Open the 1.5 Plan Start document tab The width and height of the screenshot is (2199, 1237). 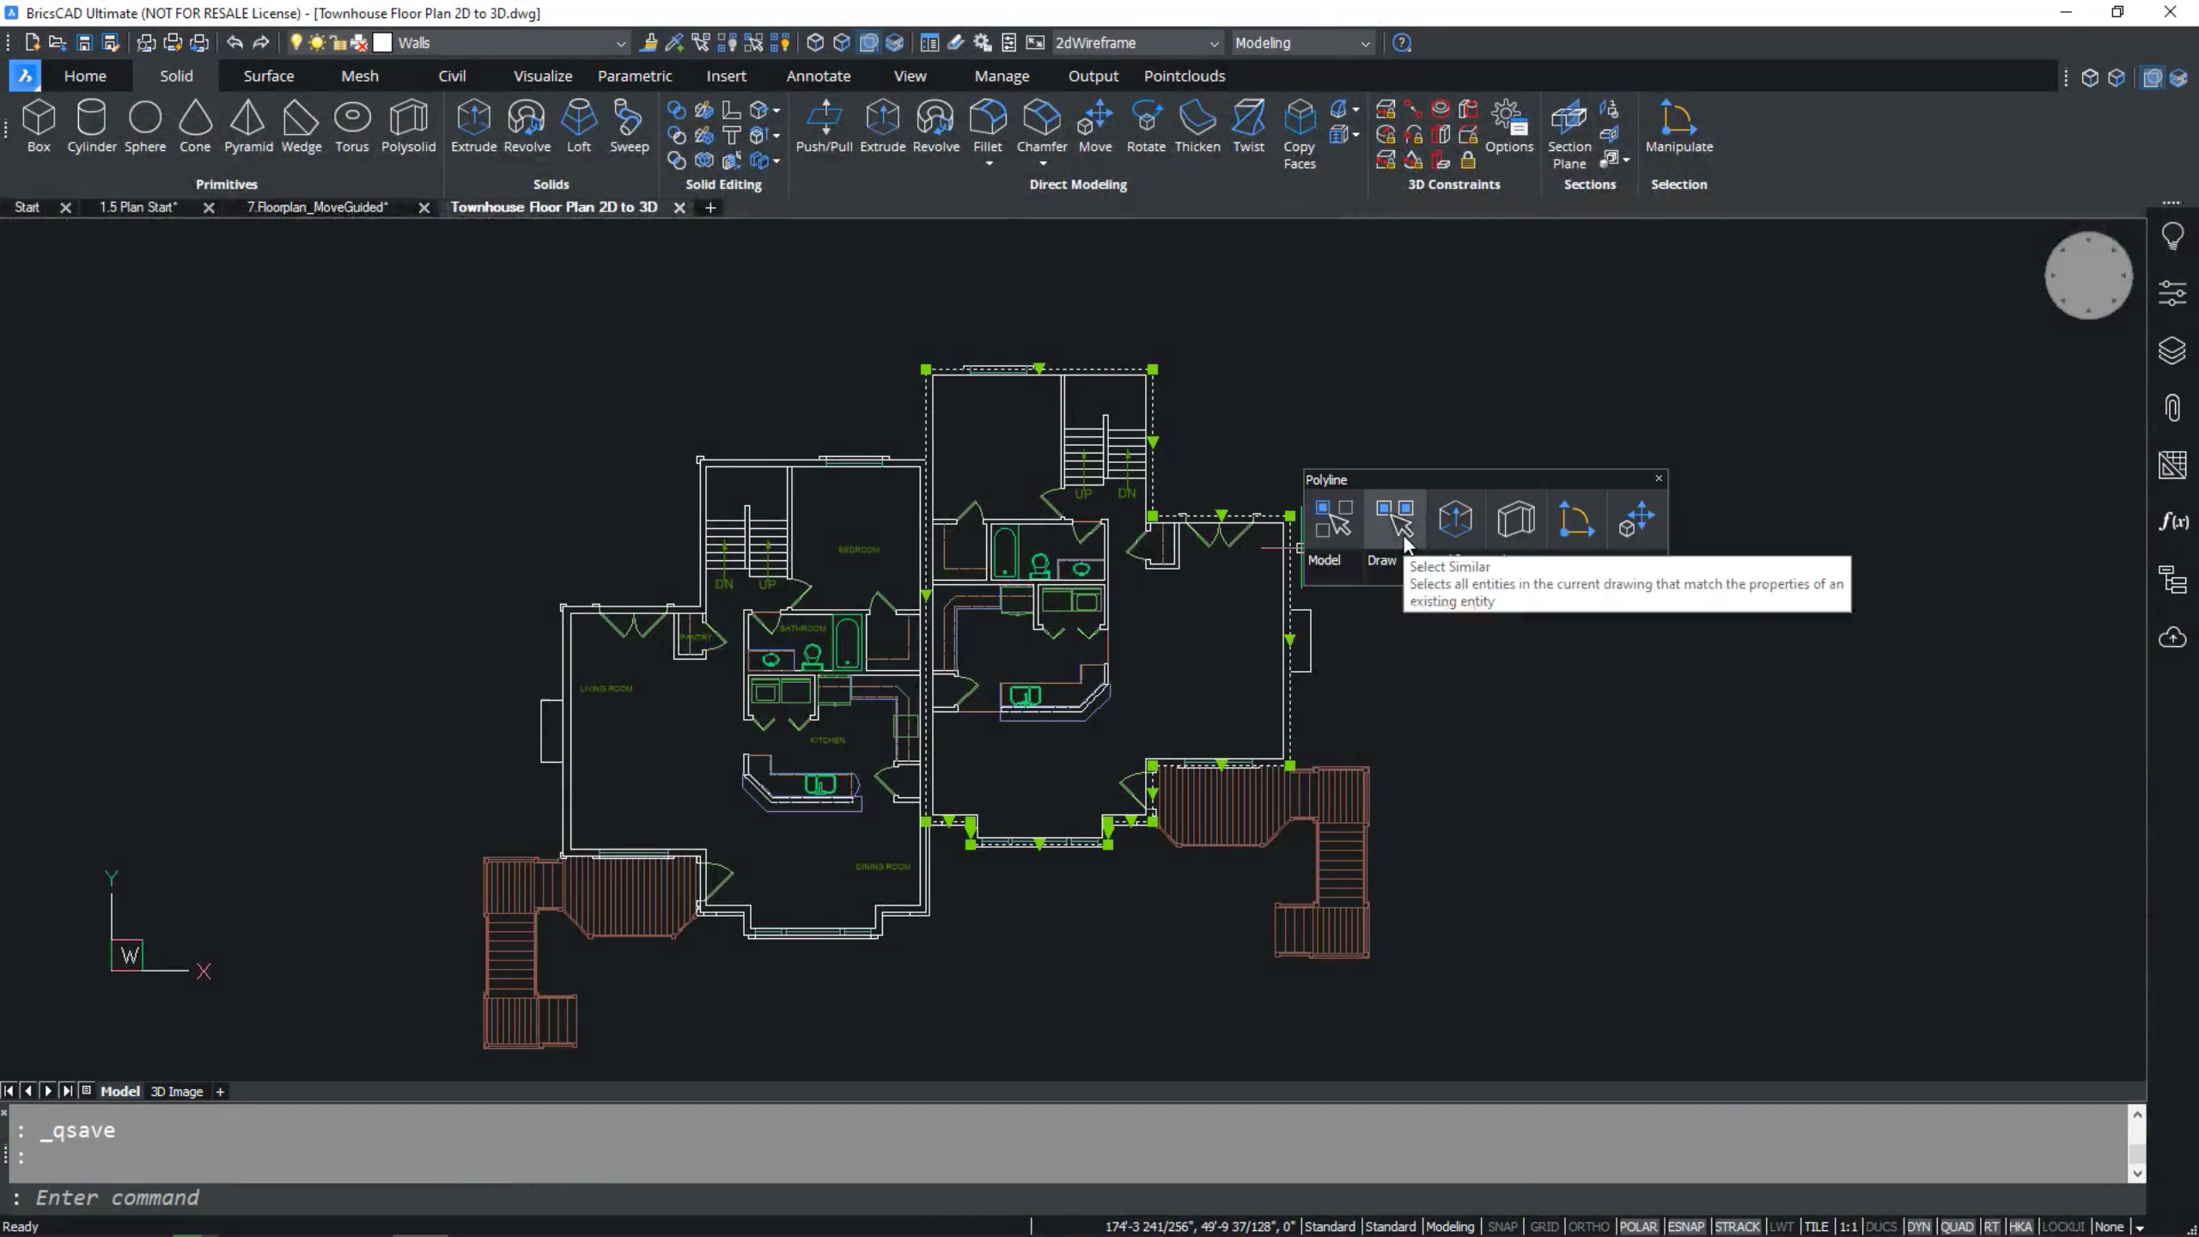click(137, 207)
